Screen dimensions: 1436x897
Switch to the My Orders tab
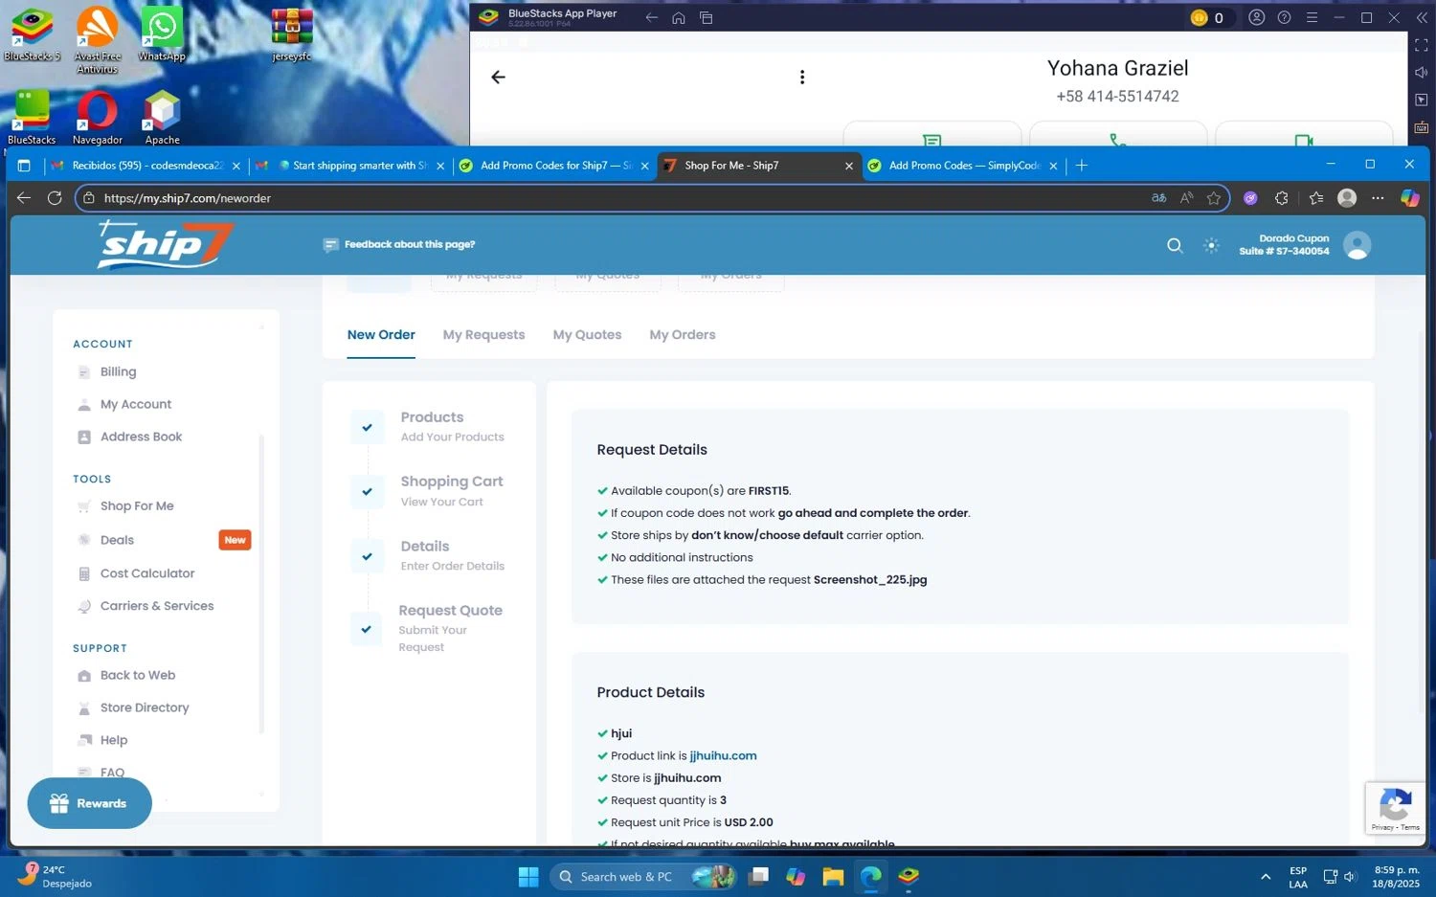(x=683, y=335)
